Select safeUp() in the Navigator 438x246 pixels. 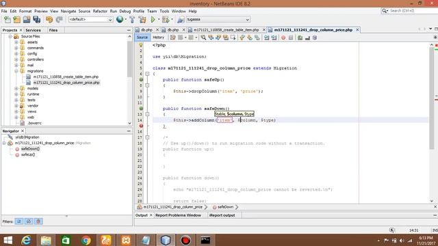(28, 154)
